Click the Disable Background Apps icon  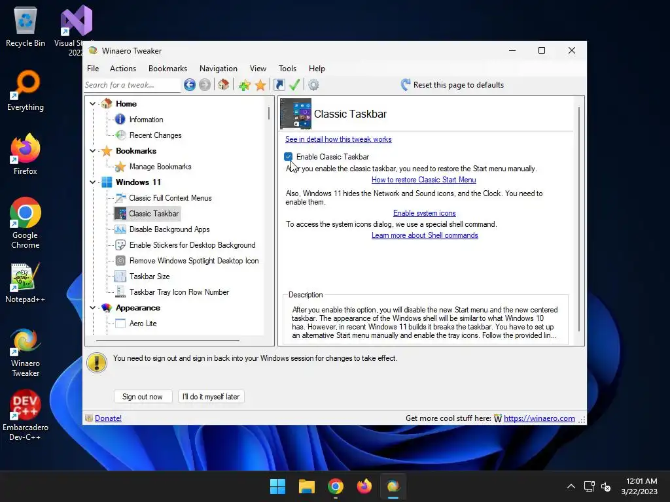[x=120, y=229]
